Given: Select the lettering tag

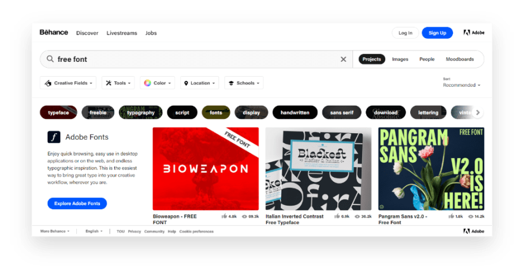Looking at the screenshot, I should pyautogui.click(x=428, y=112).
